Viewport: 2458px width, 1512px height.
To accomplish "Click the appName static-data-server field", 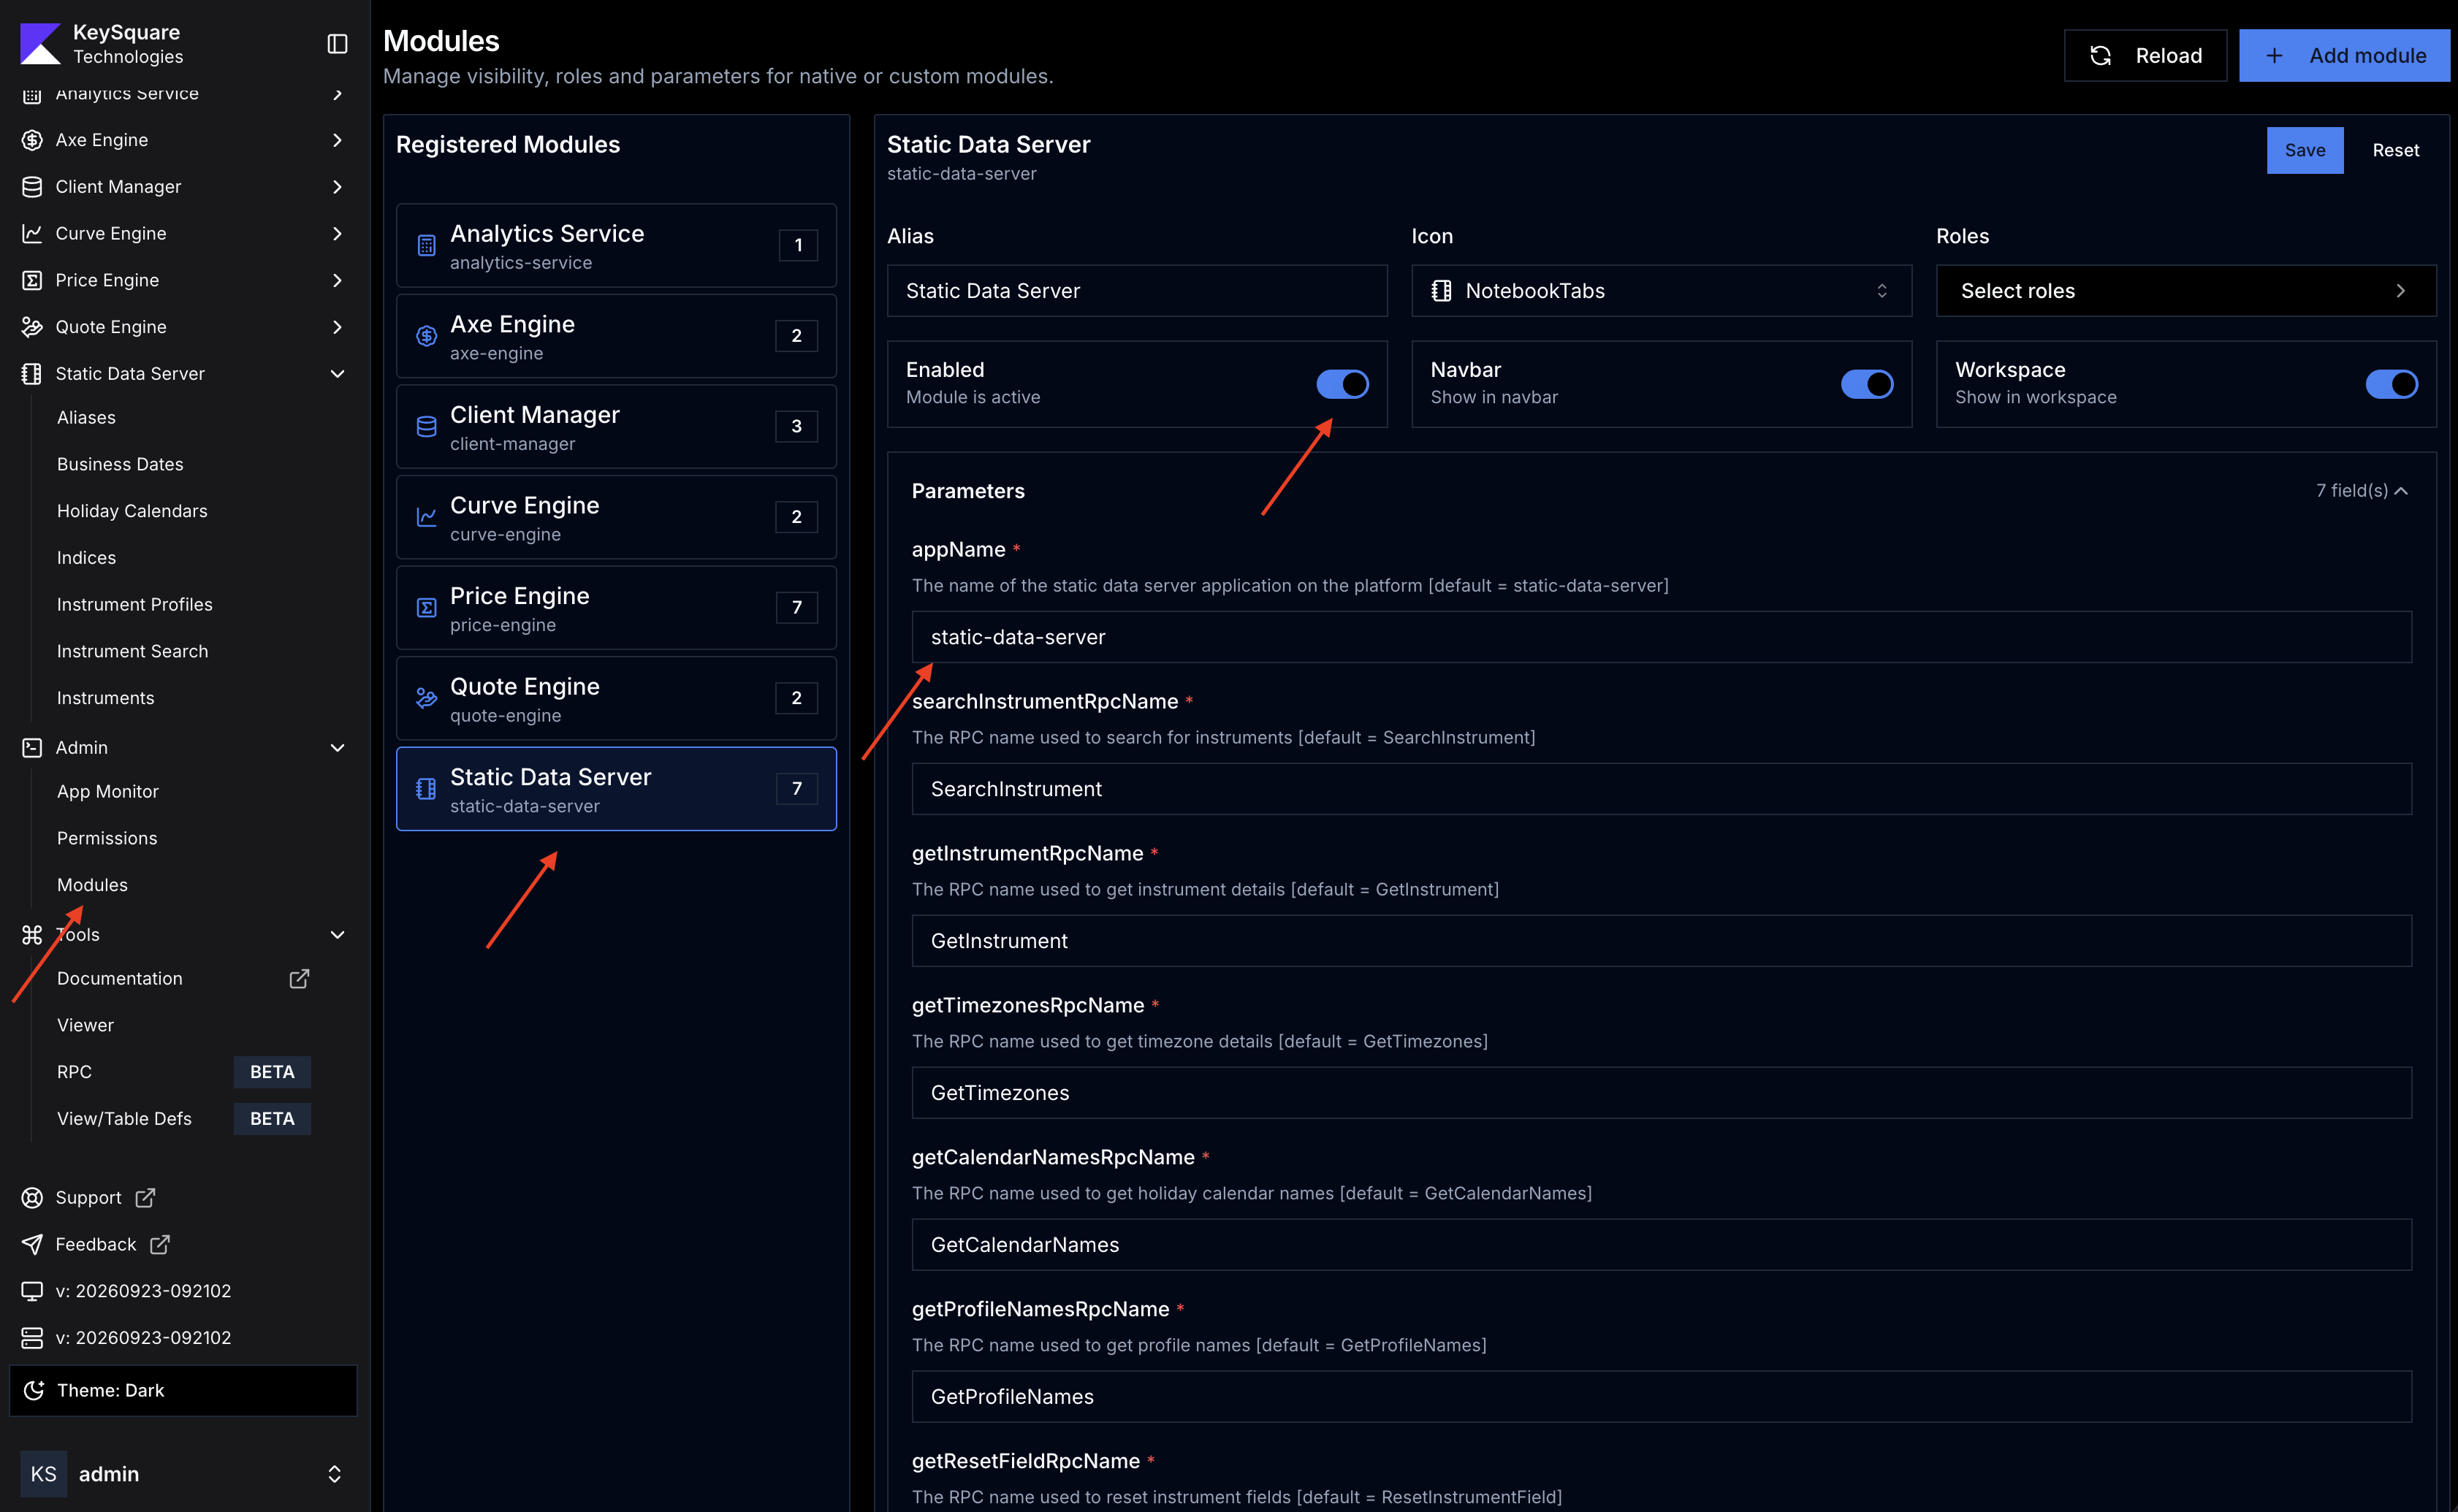I will coord(1661,637).
